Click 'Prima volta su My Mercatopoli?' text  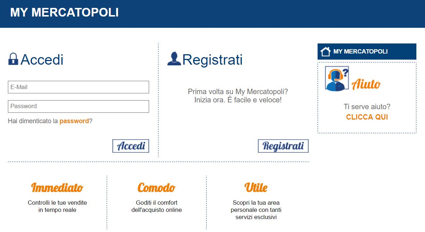(238, 92)
